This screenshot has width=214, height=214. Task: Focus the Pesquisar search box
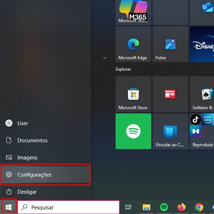click(68, 207)
